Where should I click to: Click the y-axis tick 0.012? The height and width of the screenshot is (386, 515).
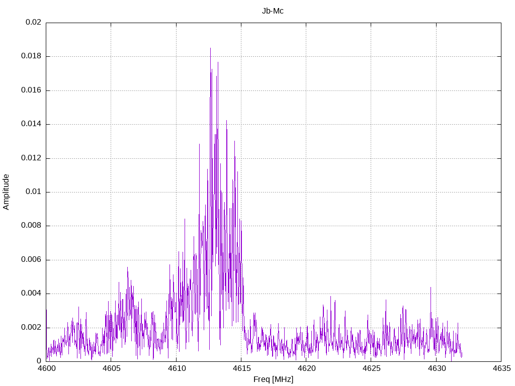[x=31, y=158]
